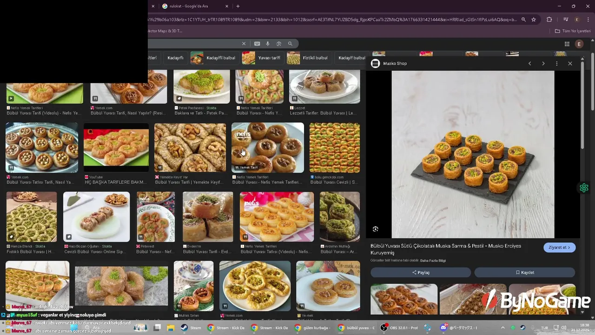Open File Explorer from the taskbar

(171, 328)
